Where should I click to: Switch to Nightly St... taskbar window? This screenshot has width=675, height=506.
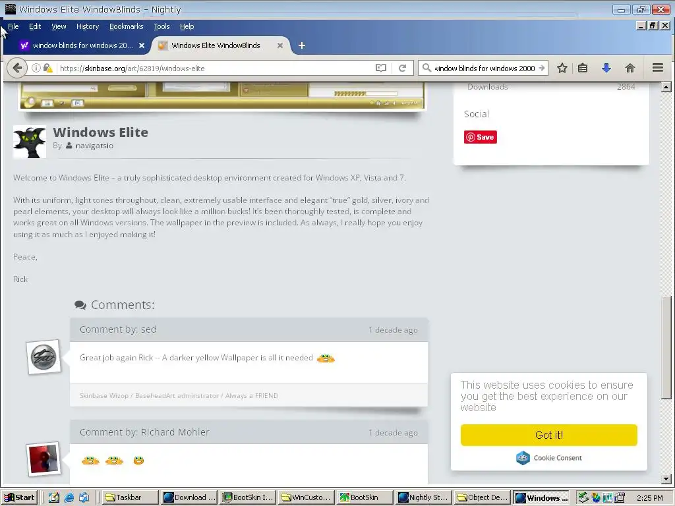coord(423,497)
